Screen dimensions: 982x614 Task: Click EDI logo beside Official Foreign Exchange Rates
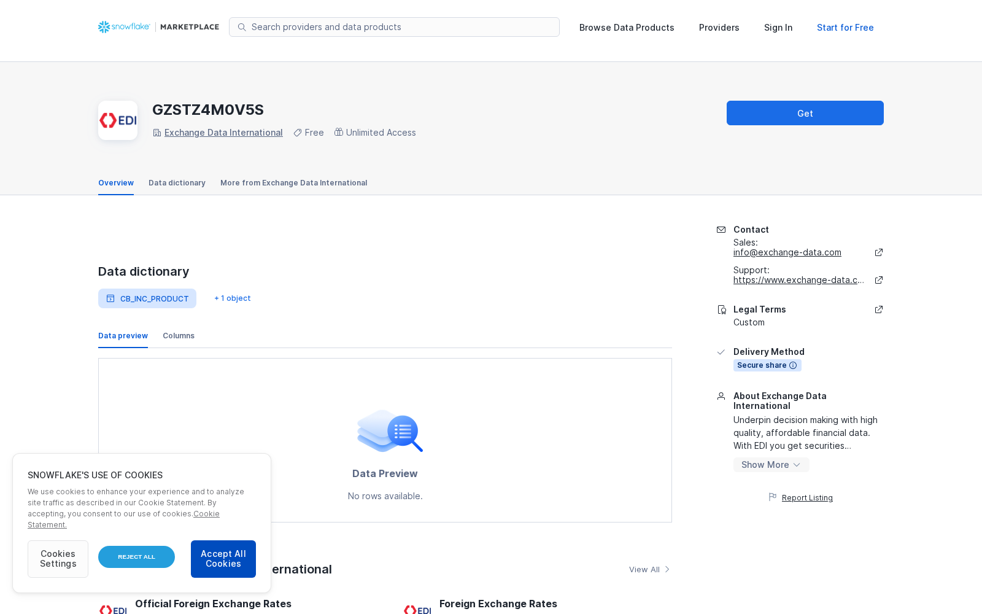coord(113,610)
